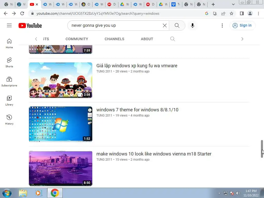Click TUNG 2011 under windows 7 theme video
The width and height of the screenshot is (264, 198).
[x=104, y=115]
